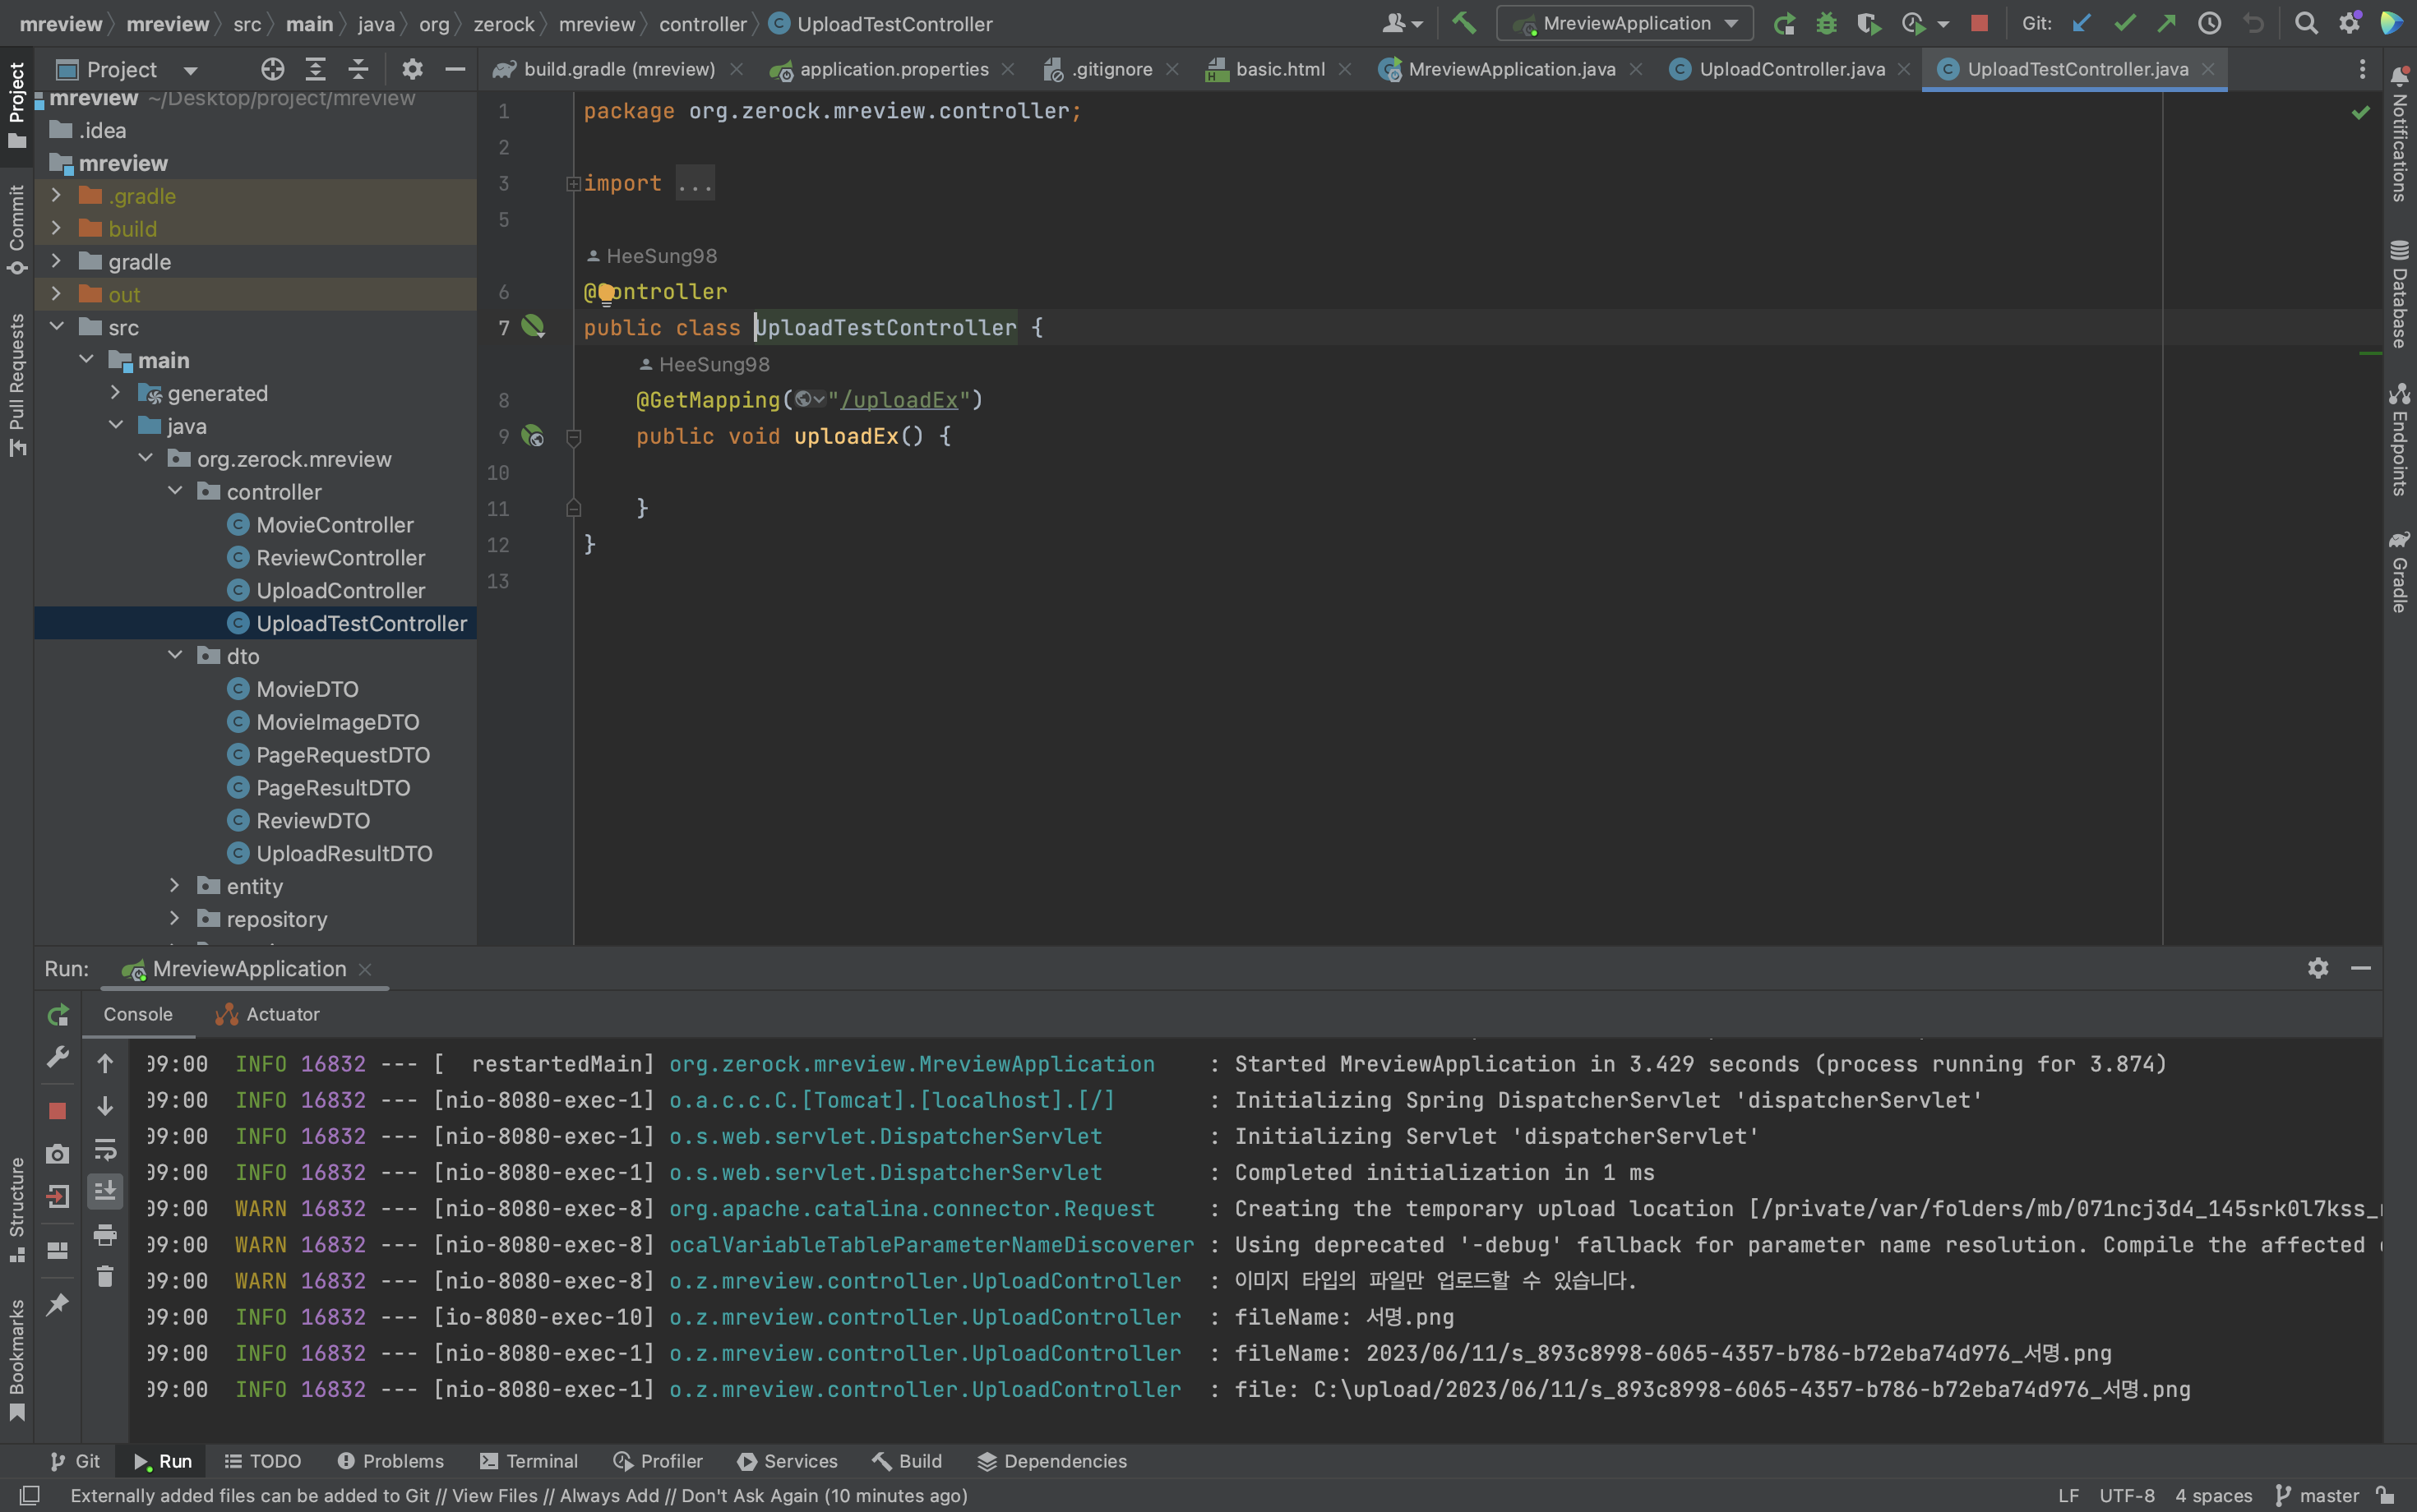Viewport: 2417px width, 1512px height.
Task: Start debugging with the bug icon
Action: [1827, 24]
